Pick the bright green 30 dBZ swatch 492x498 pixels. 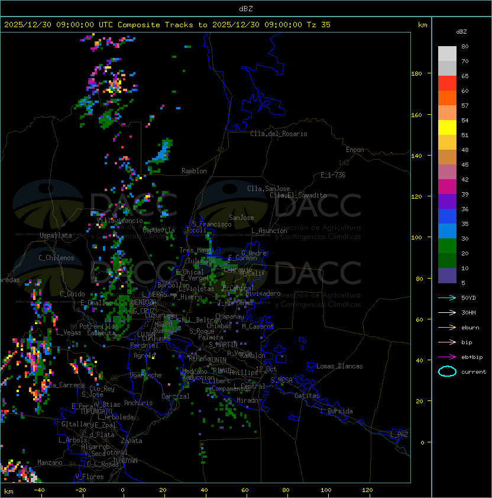pyautogui.click(x=447, y=245)
